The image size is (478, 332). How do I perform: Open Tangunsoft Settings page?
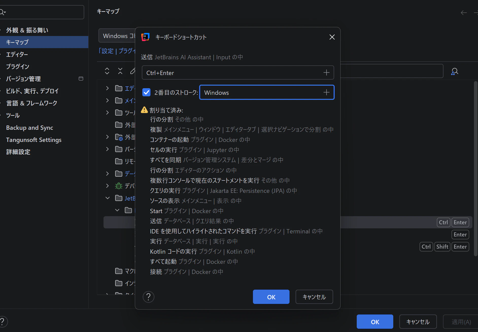(x=34, y=140)
